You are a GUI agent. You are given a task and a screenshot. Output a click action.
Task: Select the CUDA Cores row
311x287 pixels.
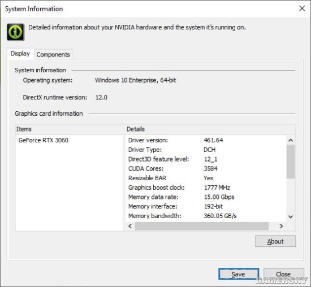coord(206,168)
